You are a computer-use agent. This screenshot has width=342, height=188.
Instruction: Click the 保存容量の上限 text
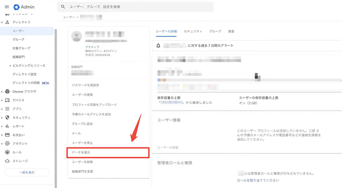[x=169, y=98]
